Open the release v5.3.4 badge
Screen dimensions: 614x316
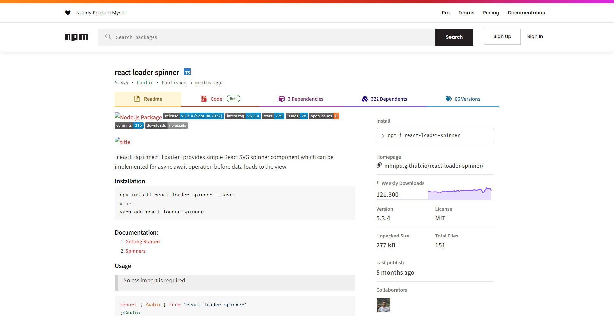pyautogui.click(x=194, y=116)
